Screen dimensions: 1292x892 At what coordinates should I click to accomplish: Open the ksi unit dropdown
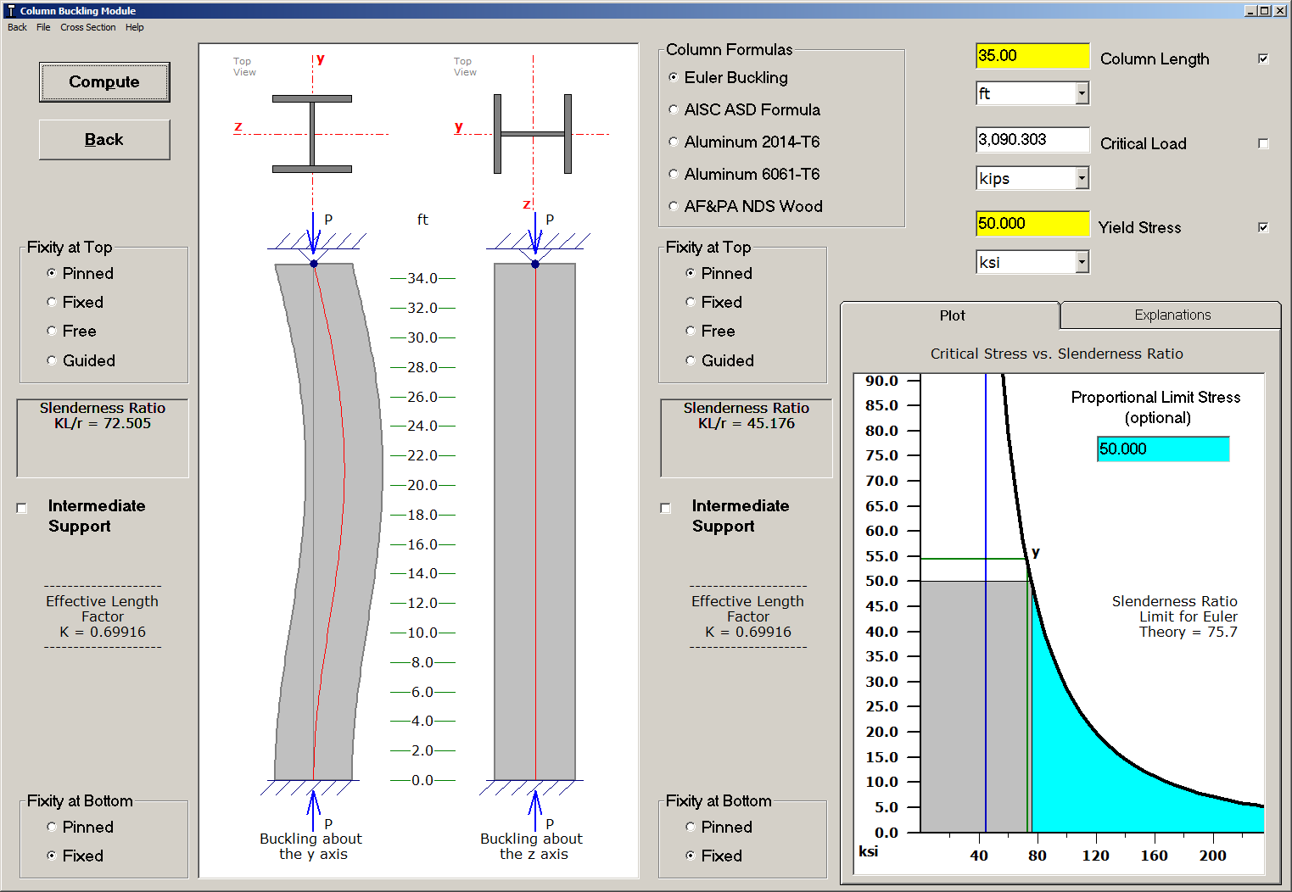[1079, 261]
